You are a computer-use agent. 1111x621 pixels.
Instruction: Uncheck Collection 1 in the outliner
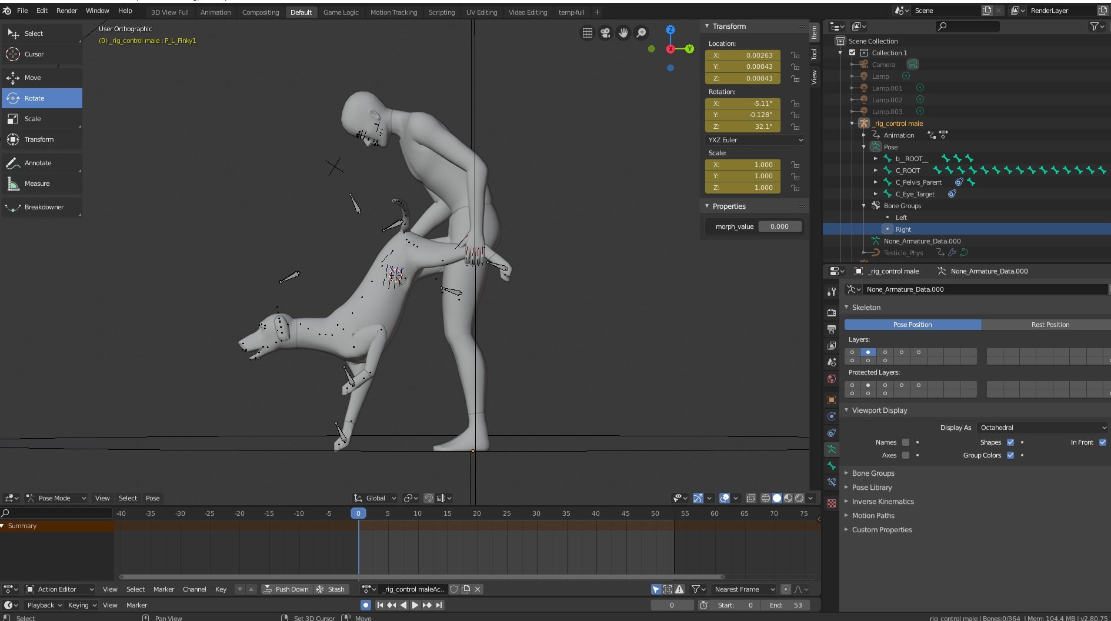(x=852, y=53)
